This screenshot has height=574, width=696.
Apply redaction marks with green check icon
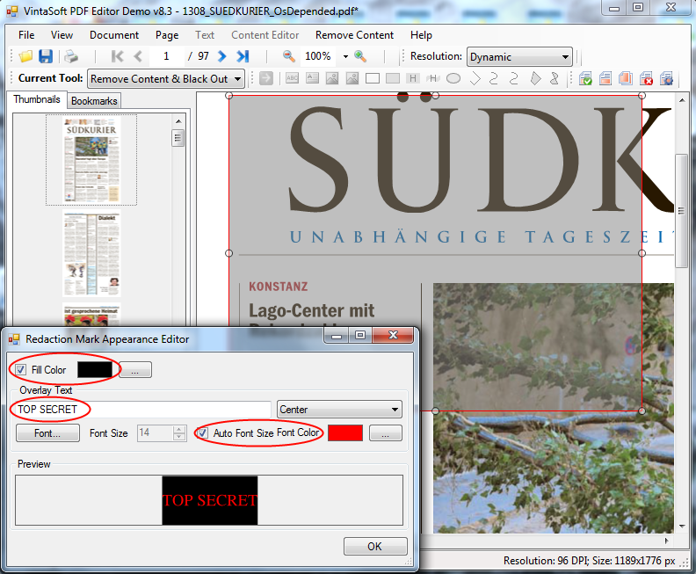585,78
